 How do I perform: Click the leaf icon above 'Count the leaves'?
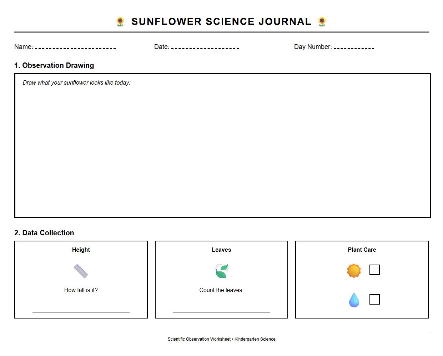click(x=221, y=270)
